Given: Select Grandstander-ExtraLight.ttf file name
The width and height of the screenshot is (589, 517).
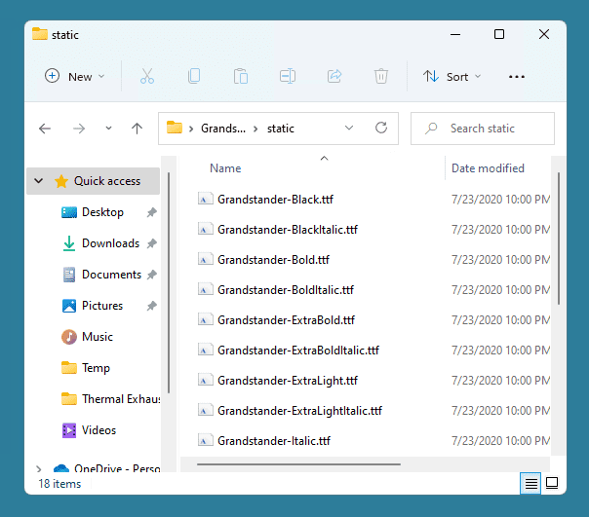Looking at the screenshot, I should (288, 381).
